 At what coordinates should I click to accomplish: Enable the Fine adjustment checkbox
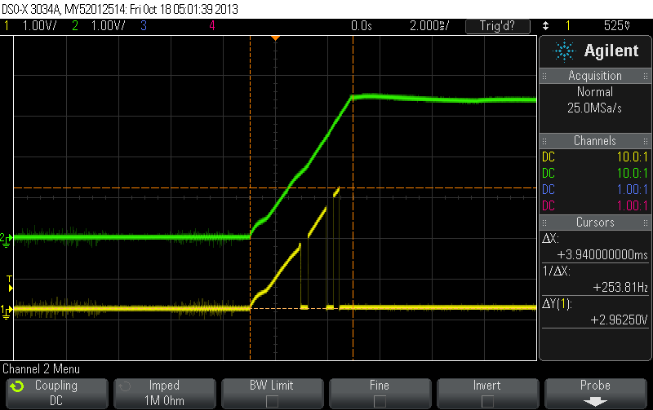click(x=380, y=401)
